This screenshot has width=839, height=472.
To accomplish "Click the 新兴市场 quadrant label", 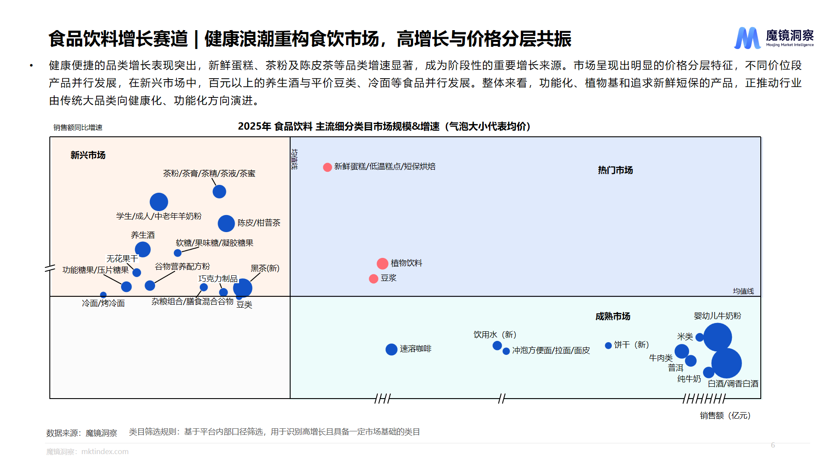I will [x=88, y=155].
